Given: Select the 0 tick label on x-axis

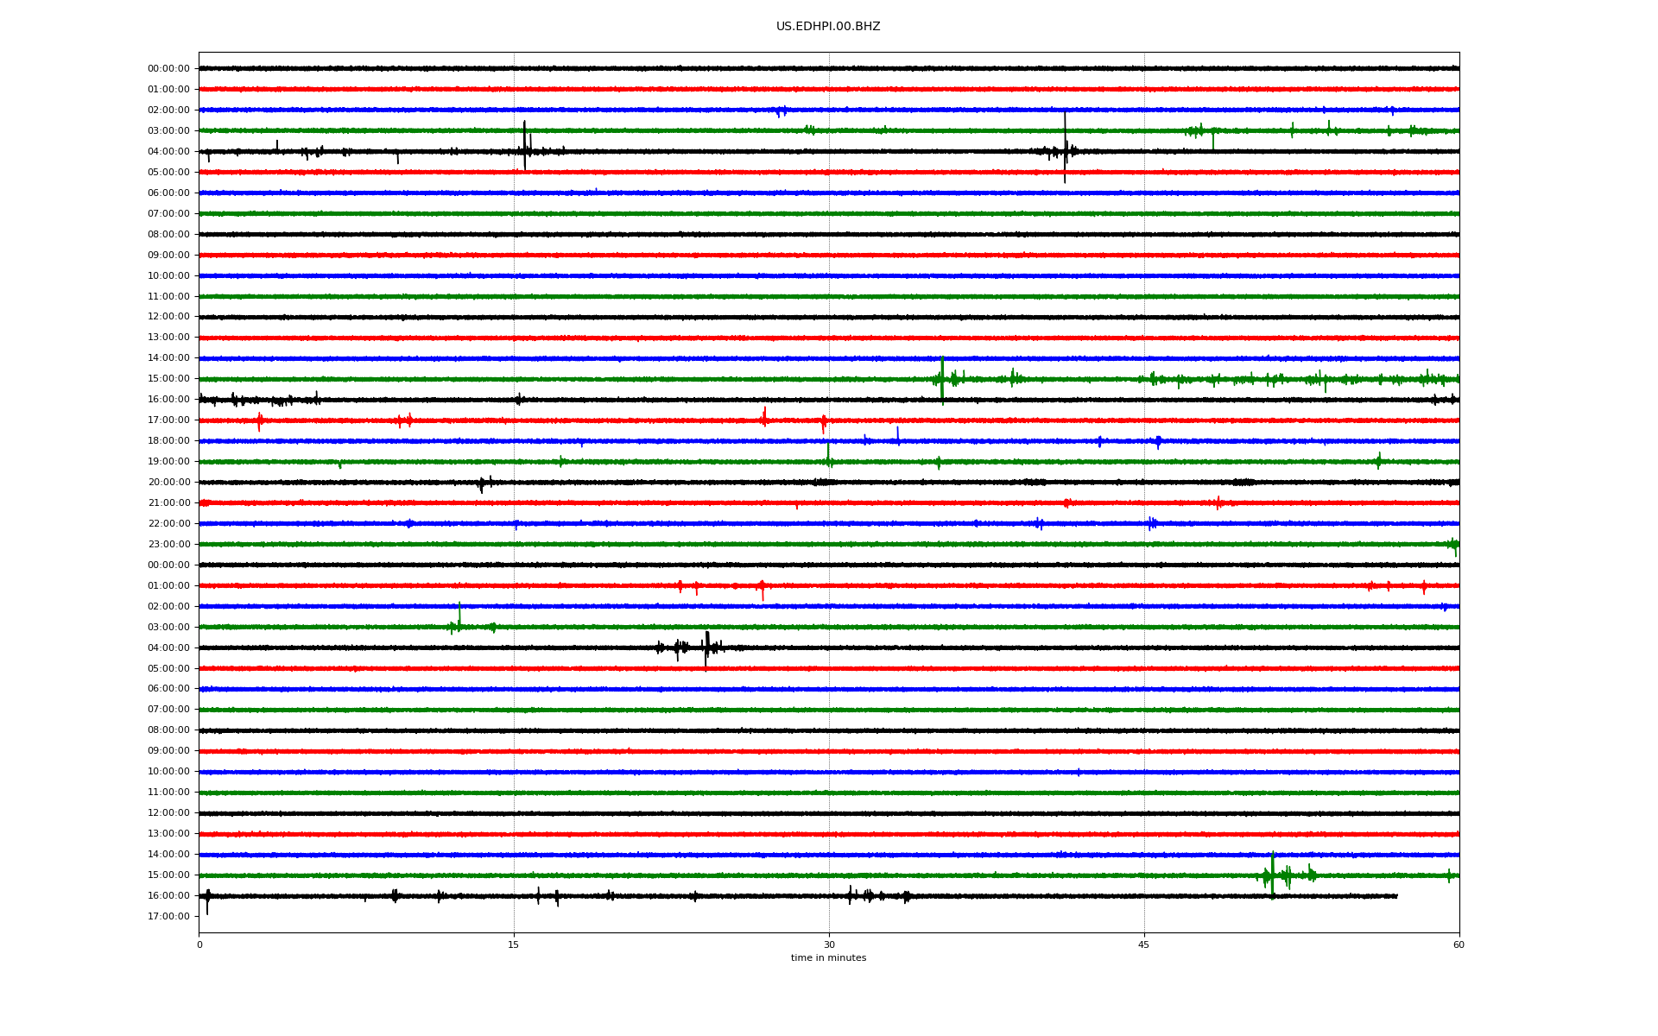Looking at the screenshot, I should [199, 944].
